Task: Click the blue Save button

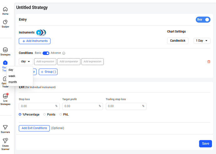Action: tap(205, 144)
